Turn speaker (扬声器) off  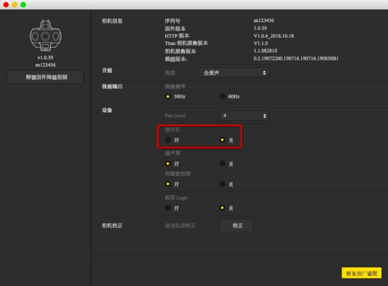222,164
